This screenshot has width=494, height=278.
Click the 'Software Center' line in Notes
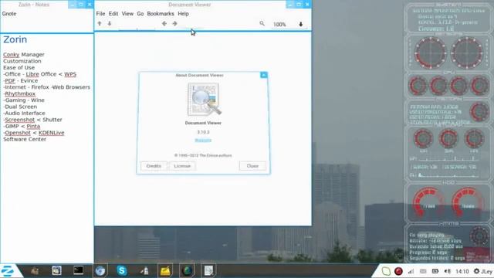click(25, 139)
